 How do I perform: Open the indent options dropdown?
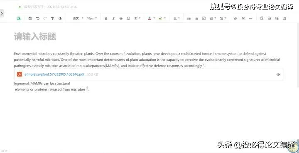click(213, 19)
